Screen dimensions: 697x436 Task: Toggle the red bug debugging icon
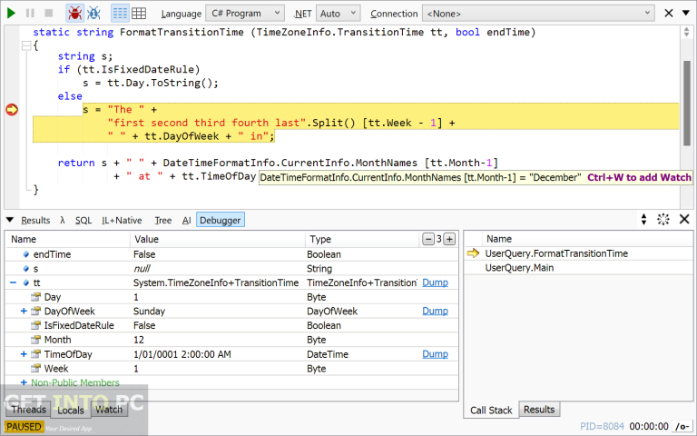click(x=74, y=14)
